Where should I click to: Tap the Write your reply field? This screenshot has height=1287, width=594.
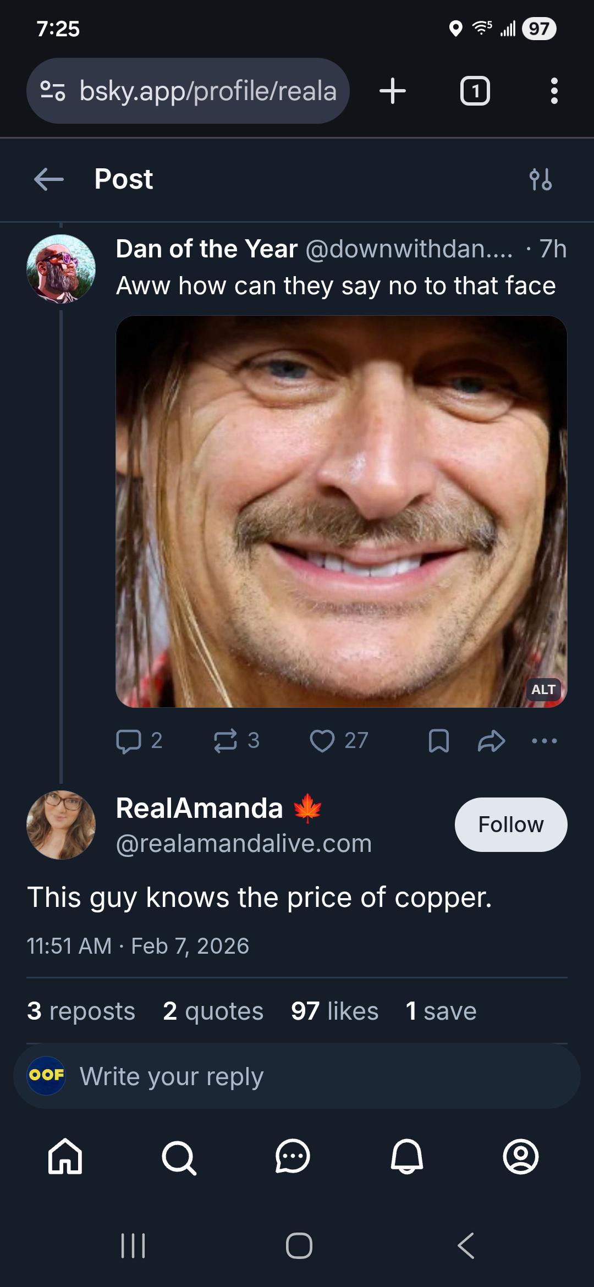[297, 1076]
